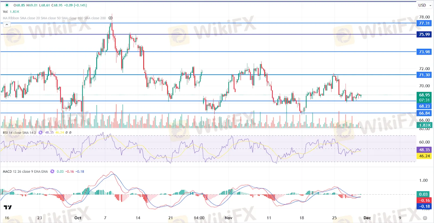Click the green market status dot
Image resolution: width=434 pixels, height=223 pixels.
coord(7,5)
